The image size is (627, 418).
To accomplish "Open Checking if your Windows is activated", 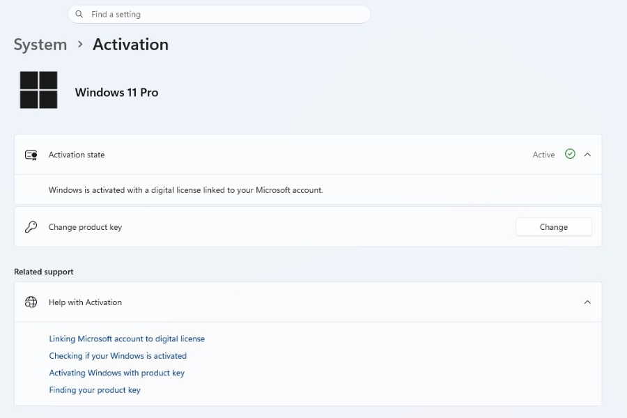I will click(x=118, y=356).
